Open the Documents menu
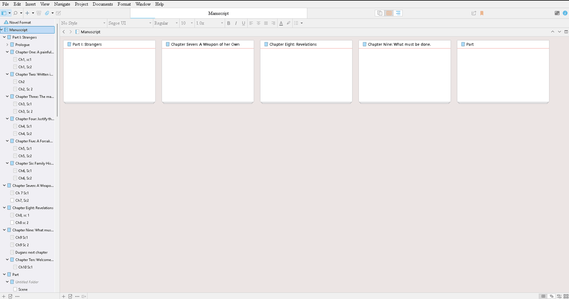The height and width of the screenshot is (299, 569). (103, 4)
